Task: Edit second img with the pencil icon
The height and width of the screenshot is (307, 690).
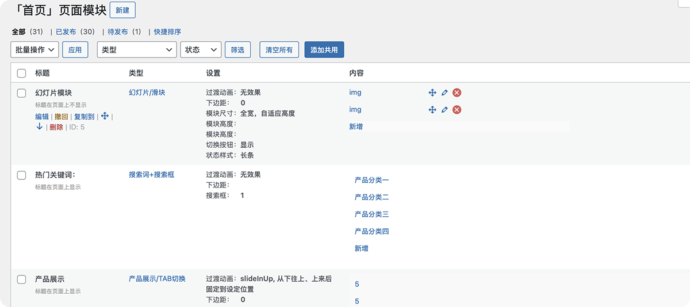Action: 444,110
